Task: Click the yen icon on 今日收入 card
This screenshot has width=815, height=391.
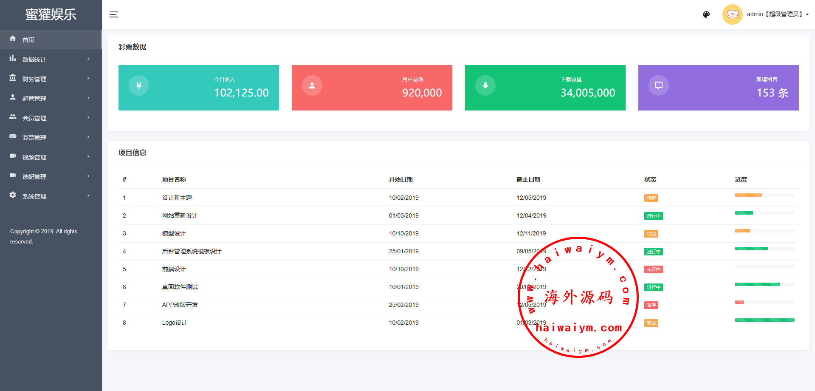Action: pyautogui.click(x=139, y=85)
